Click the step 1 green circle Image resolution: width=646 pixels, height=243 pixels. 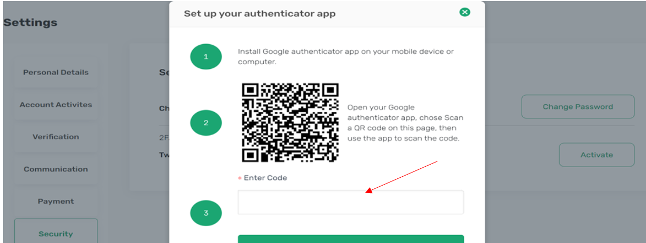[x=206, y=57]
